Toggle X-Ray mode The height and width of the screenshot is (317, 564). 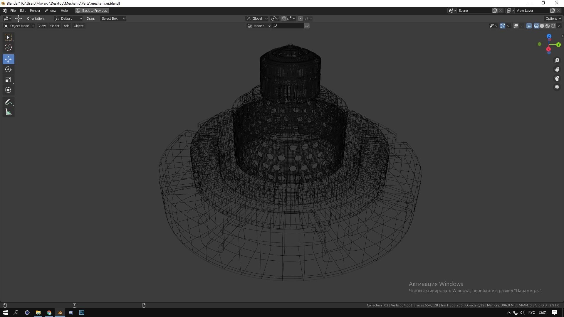point(529,26)
